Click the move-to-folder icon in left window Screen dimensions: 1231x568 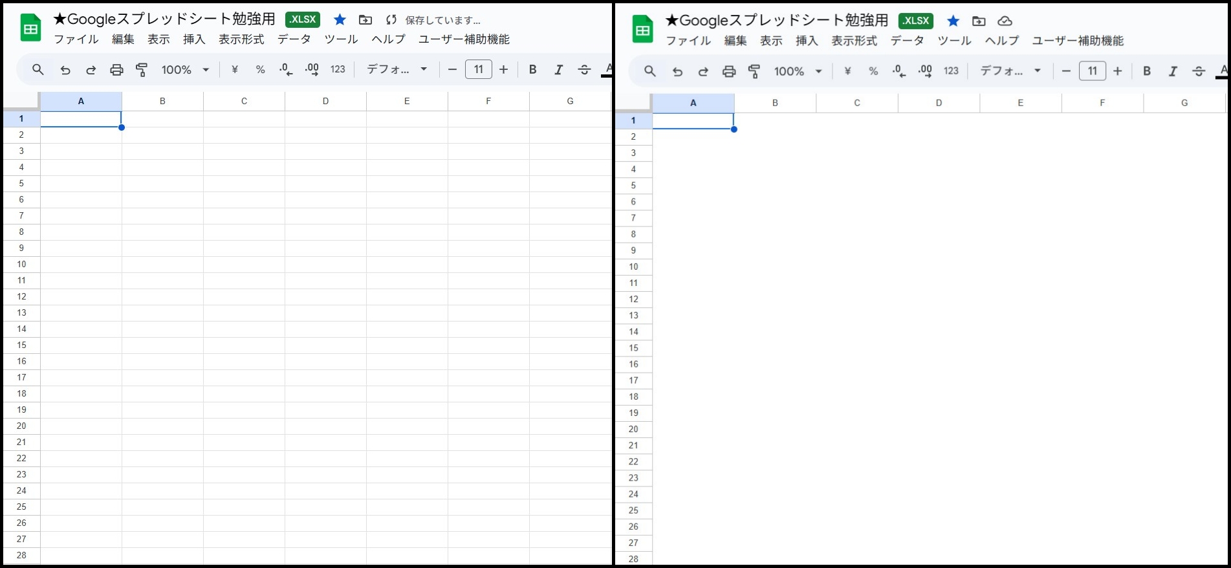point(365,20)
